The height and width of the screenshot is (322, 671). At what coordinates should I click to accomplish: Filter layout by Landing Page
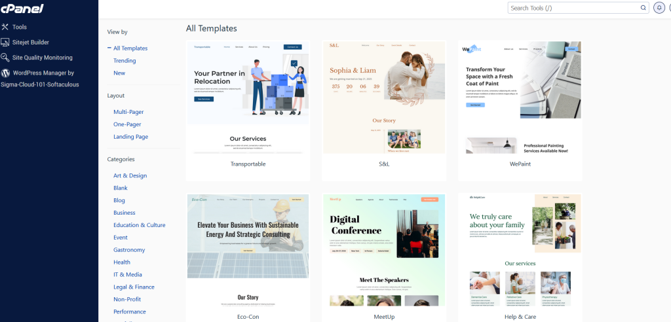(x=130, y=137)
